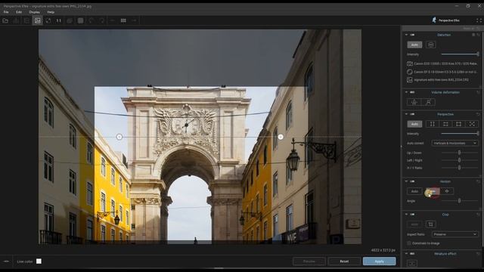Set zoom to 1:1 in toolbar
Viewport: 484px width, 272px height.
point(59,20)
